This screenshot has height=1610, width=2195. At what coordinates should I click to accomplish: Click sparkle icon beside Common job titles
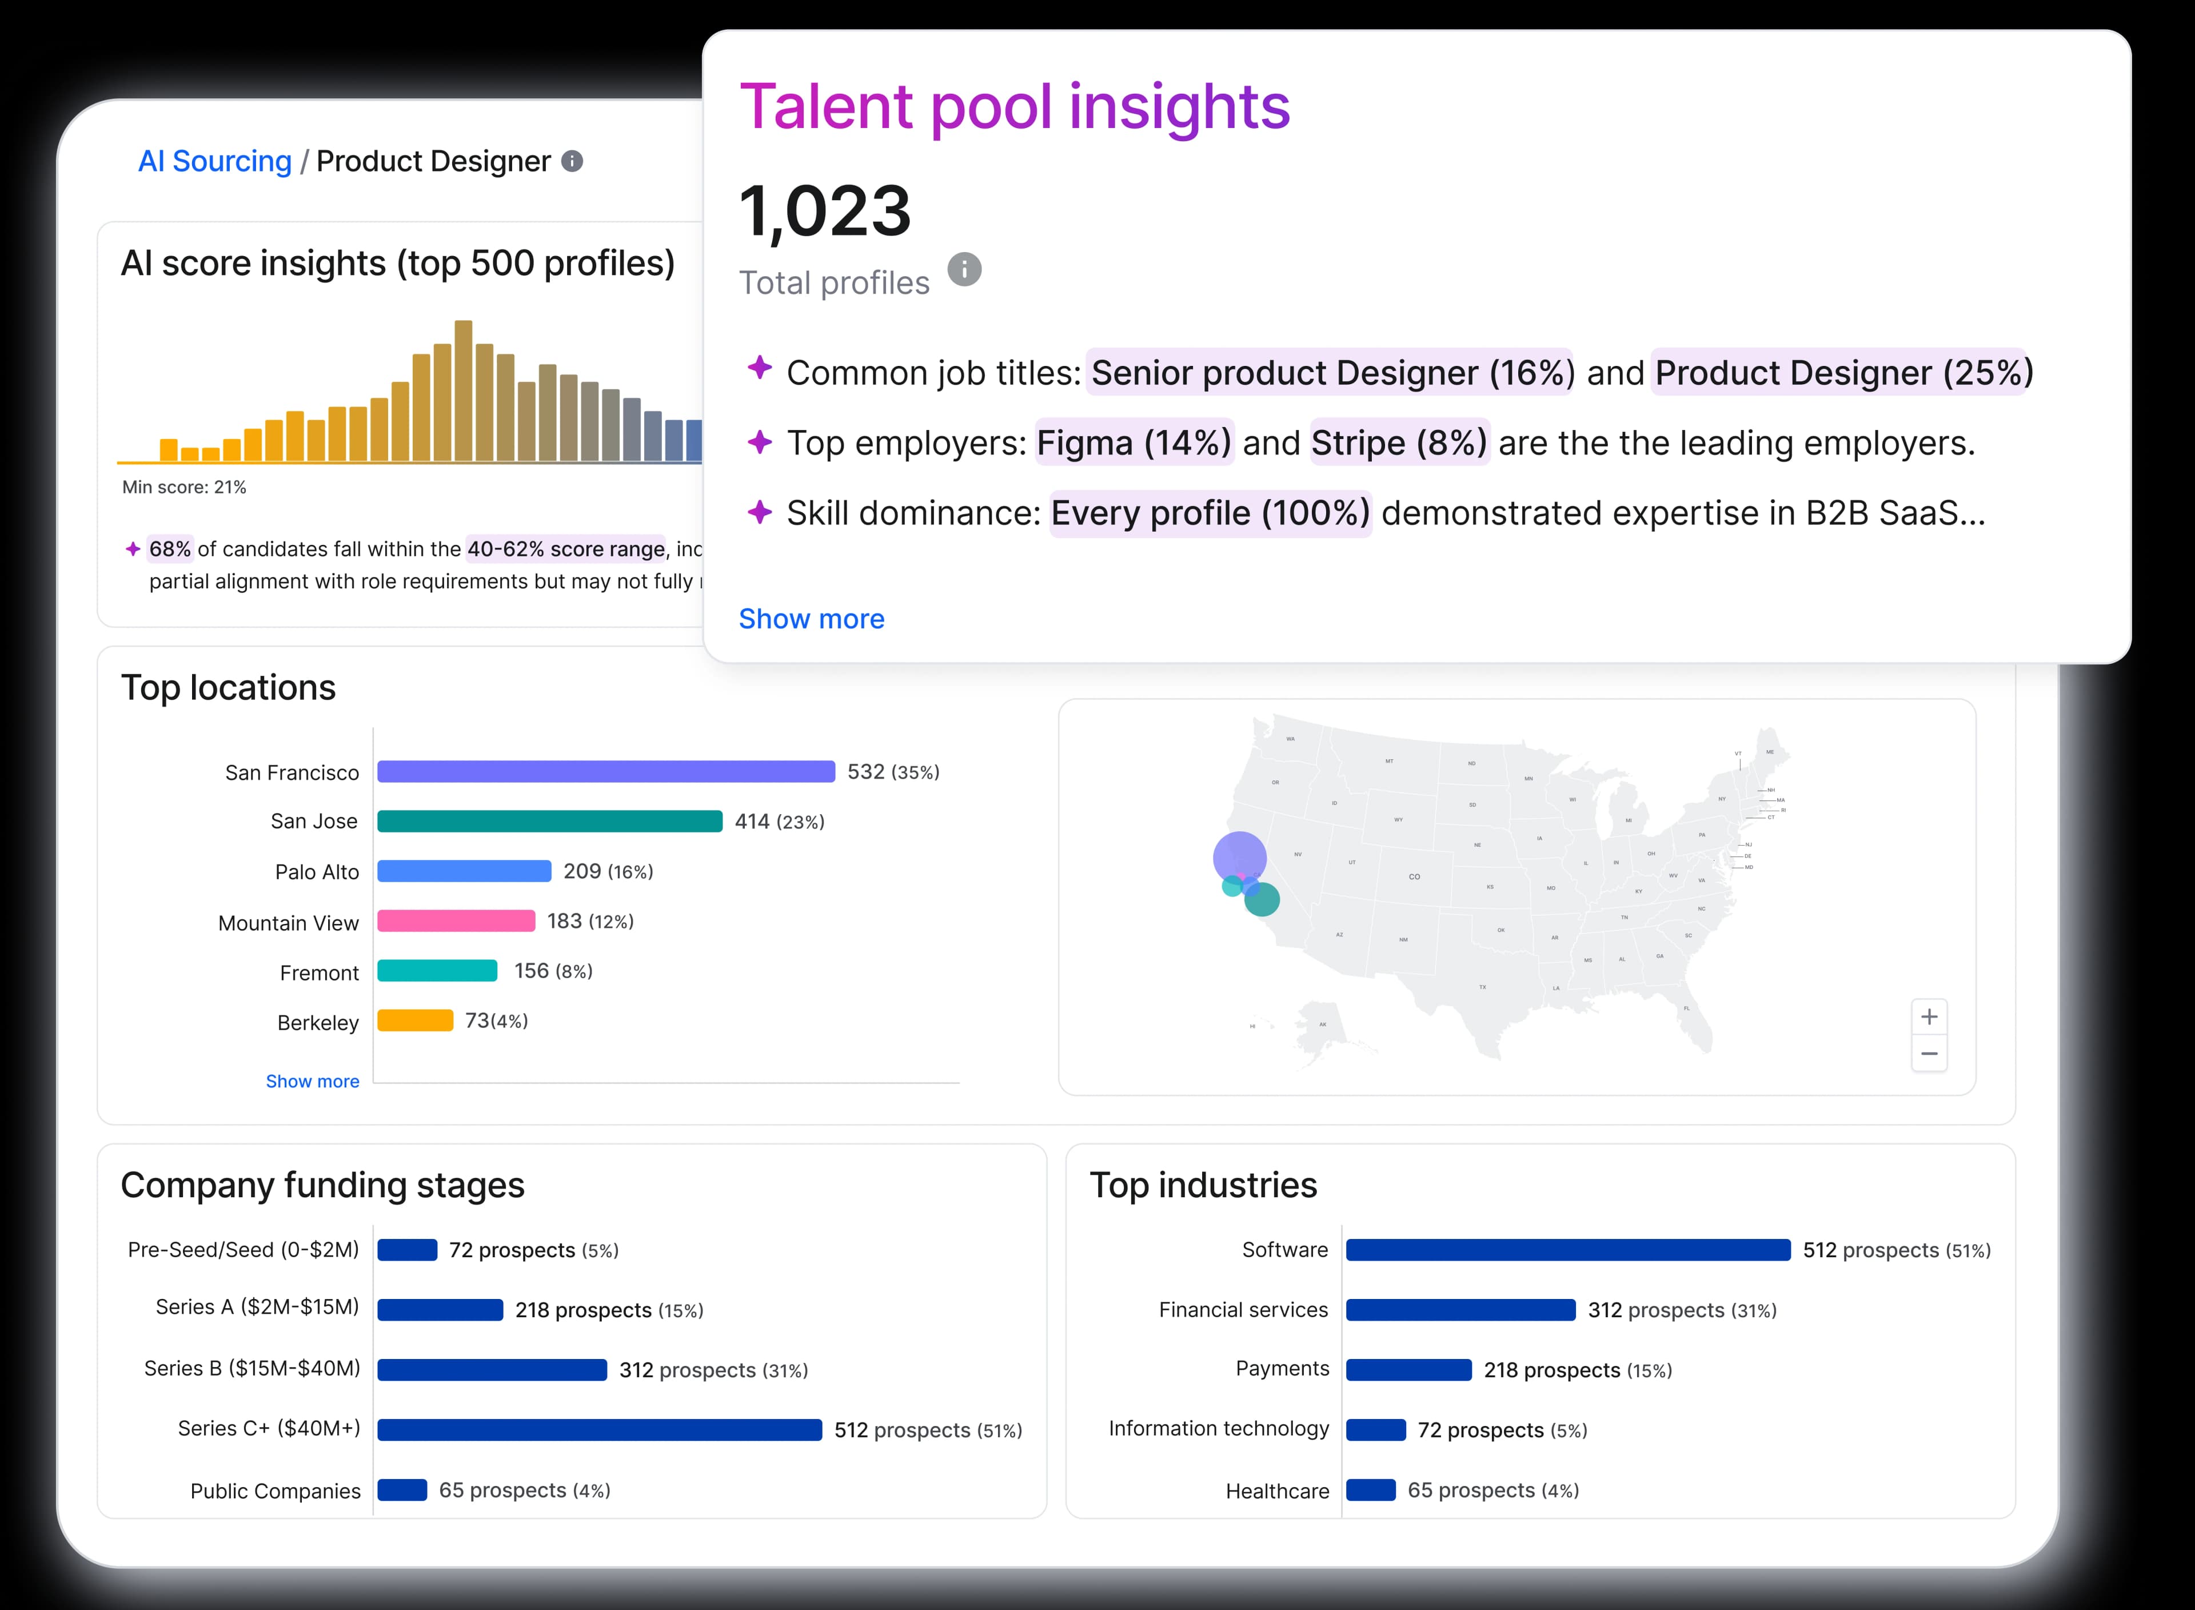pos(760,368)
